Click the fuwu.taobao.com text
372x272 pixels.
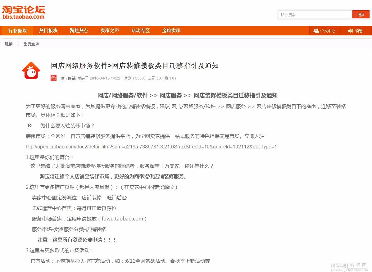(122, 219)
